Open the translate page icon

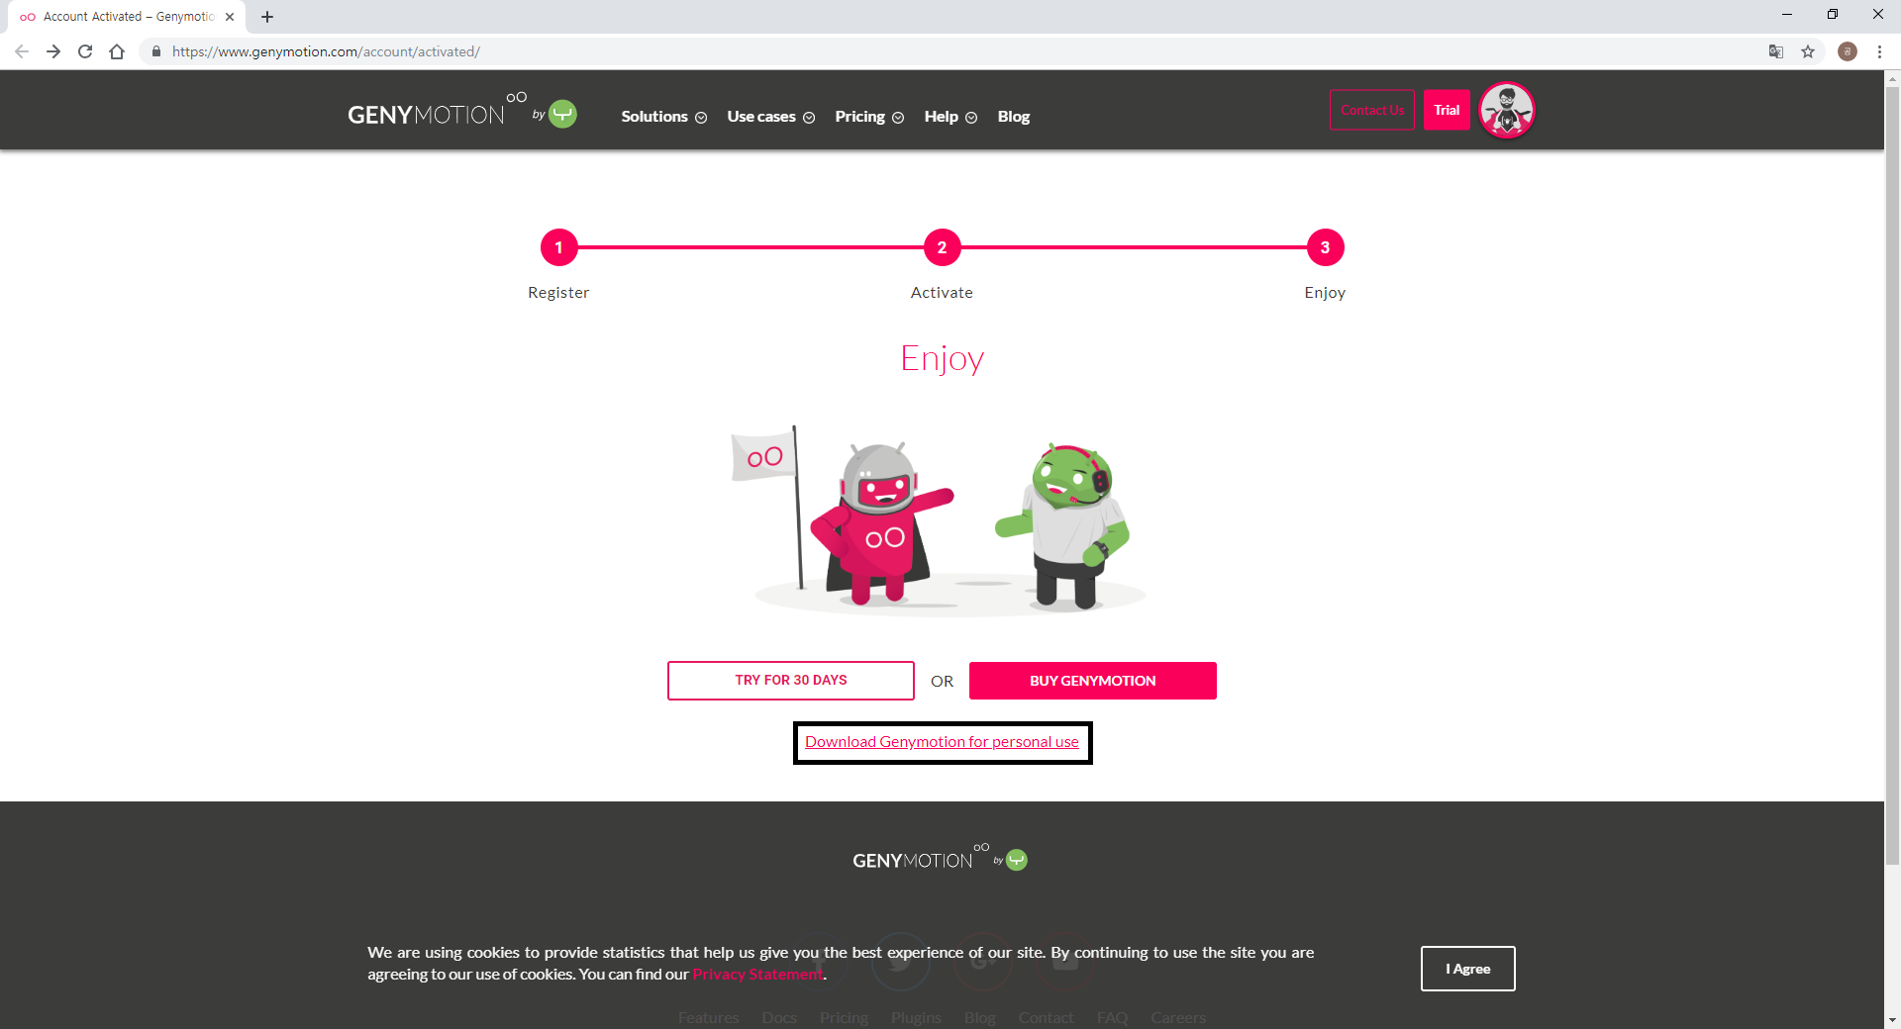[x=1776, y=51]
